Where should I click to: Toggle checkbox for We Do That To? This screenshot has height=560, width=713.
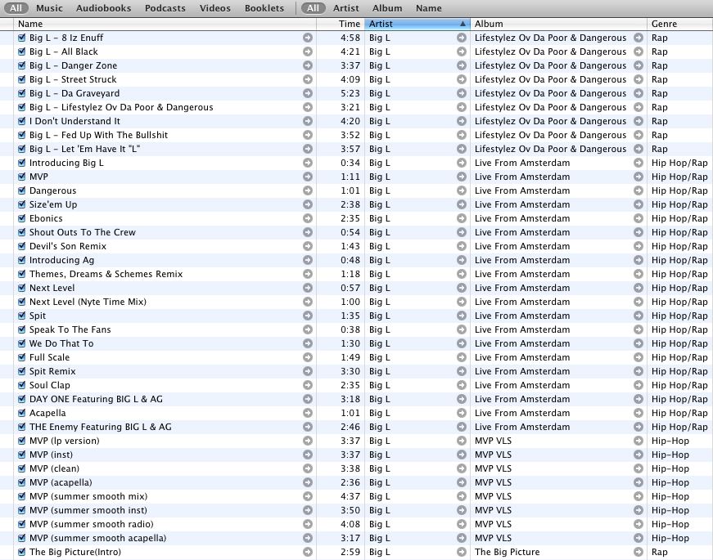pyautogui.click(x=21, y=343)
